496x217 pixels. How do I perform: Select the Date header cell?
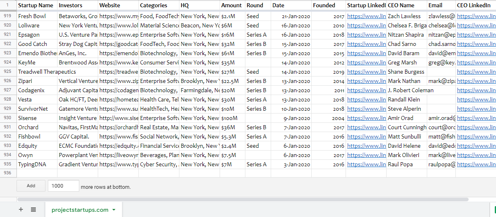click(291, 5)
